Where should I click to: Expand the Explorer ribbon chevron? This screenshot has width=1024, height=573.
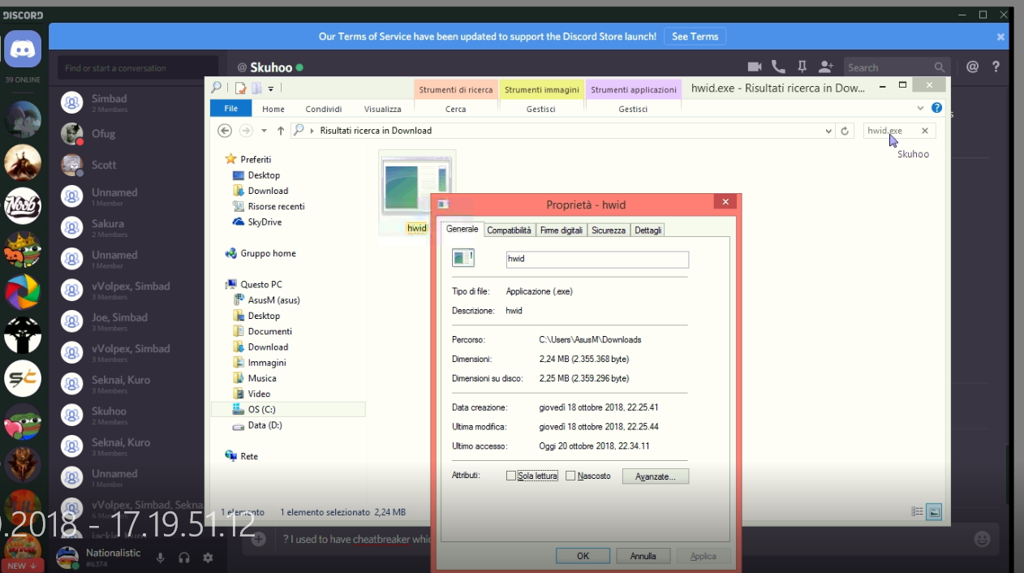(920, 108)
